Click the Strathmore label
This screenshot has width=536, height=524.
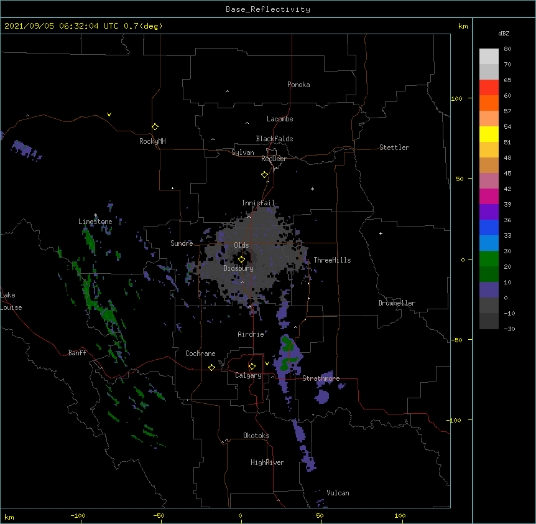point(321,378)
